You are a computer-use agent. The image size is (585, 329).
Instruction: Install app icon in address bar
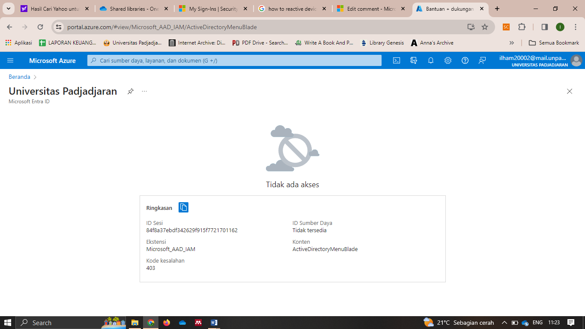471,27
